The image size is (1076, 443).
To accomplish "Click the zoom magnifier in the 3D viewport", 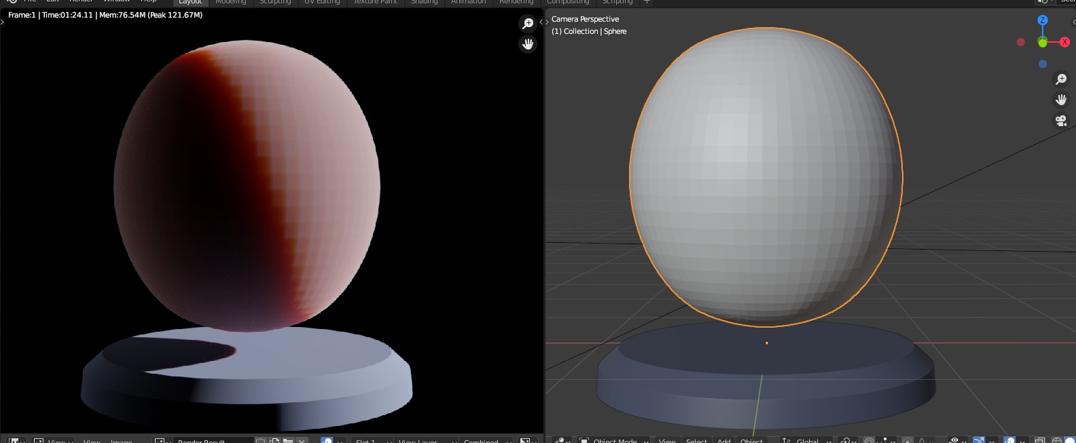I will coord(1060,79).
